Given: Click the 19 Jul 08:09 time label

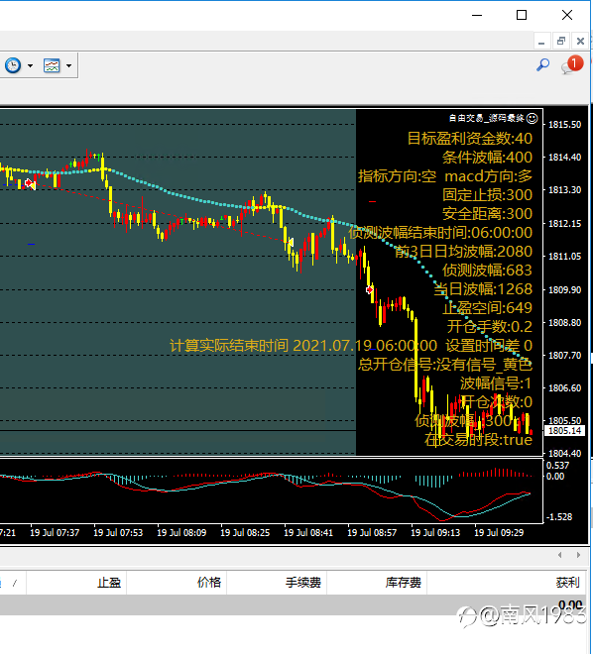Looking at the screenshot, I should point(181,533).
